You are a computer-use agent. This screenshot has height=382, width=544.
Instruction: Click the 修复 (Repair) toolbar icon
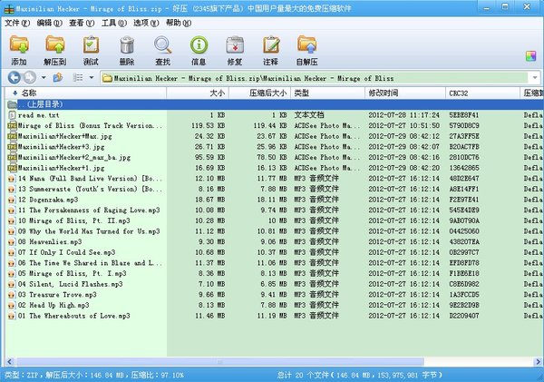click(x=234, y=47)
